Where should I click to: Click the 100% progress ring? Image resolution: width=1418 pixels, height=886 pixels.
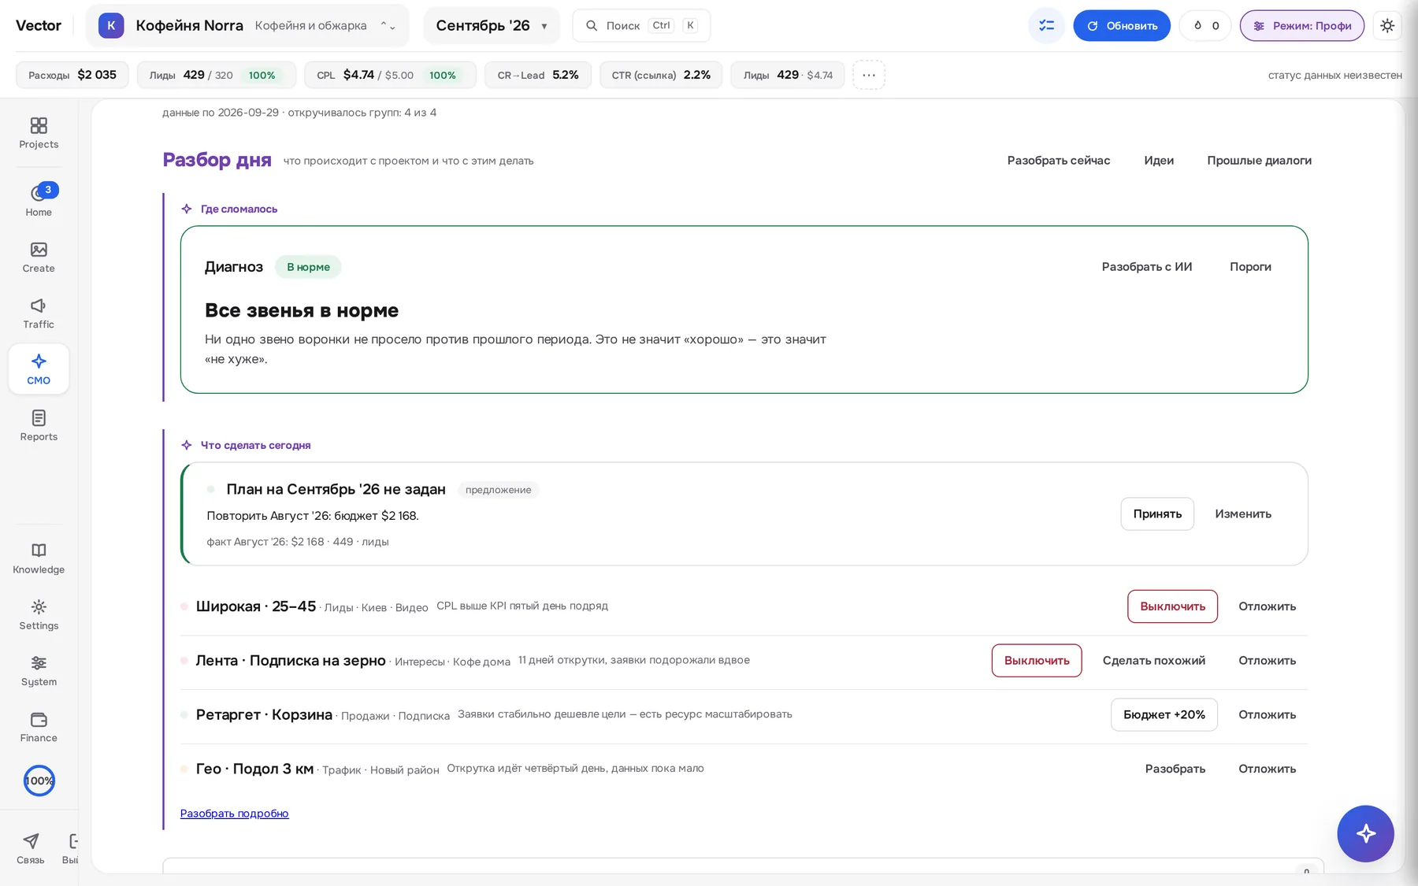click(39, 780)
